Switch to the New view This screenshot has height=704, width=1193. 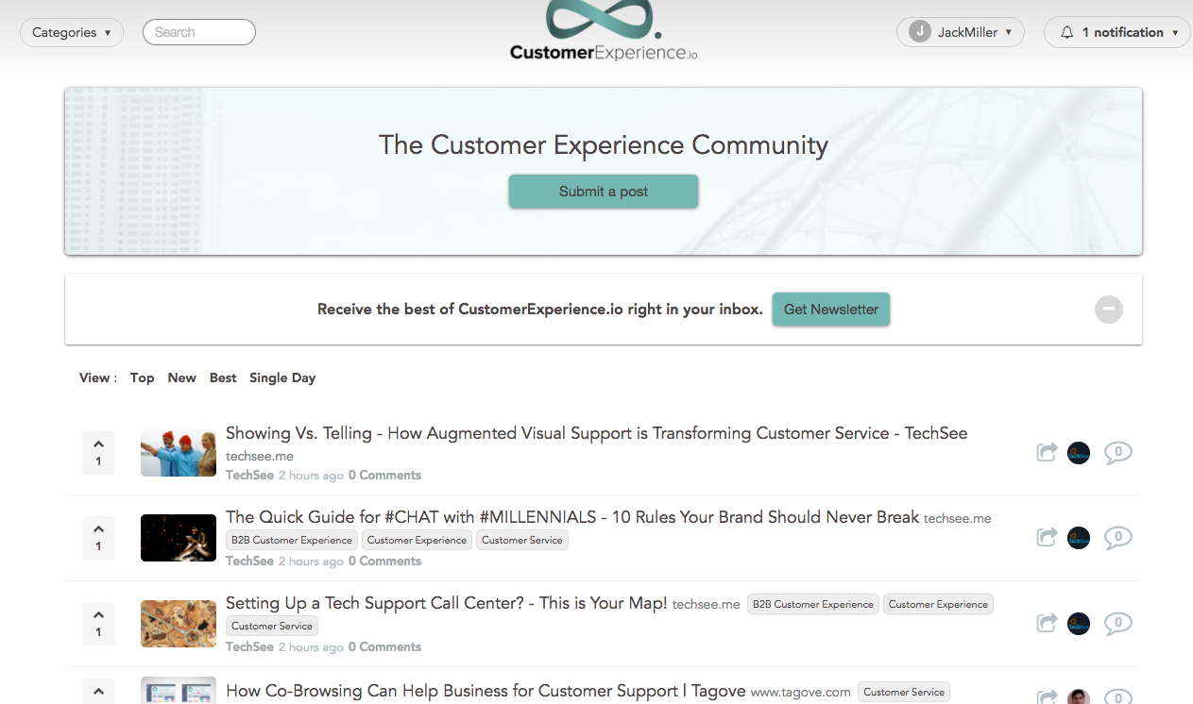181,377
